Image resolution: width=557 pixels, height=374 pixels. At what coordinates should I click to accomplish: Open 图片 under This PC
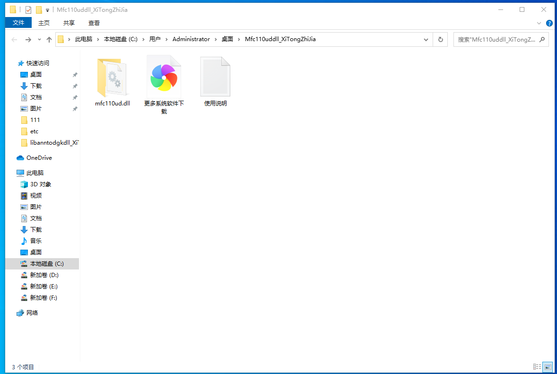coord(36,207)
